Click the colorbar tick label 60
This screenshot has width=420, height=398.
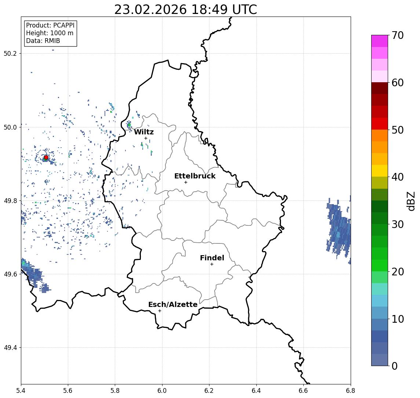pyautogui.click(x=398, y=83)
